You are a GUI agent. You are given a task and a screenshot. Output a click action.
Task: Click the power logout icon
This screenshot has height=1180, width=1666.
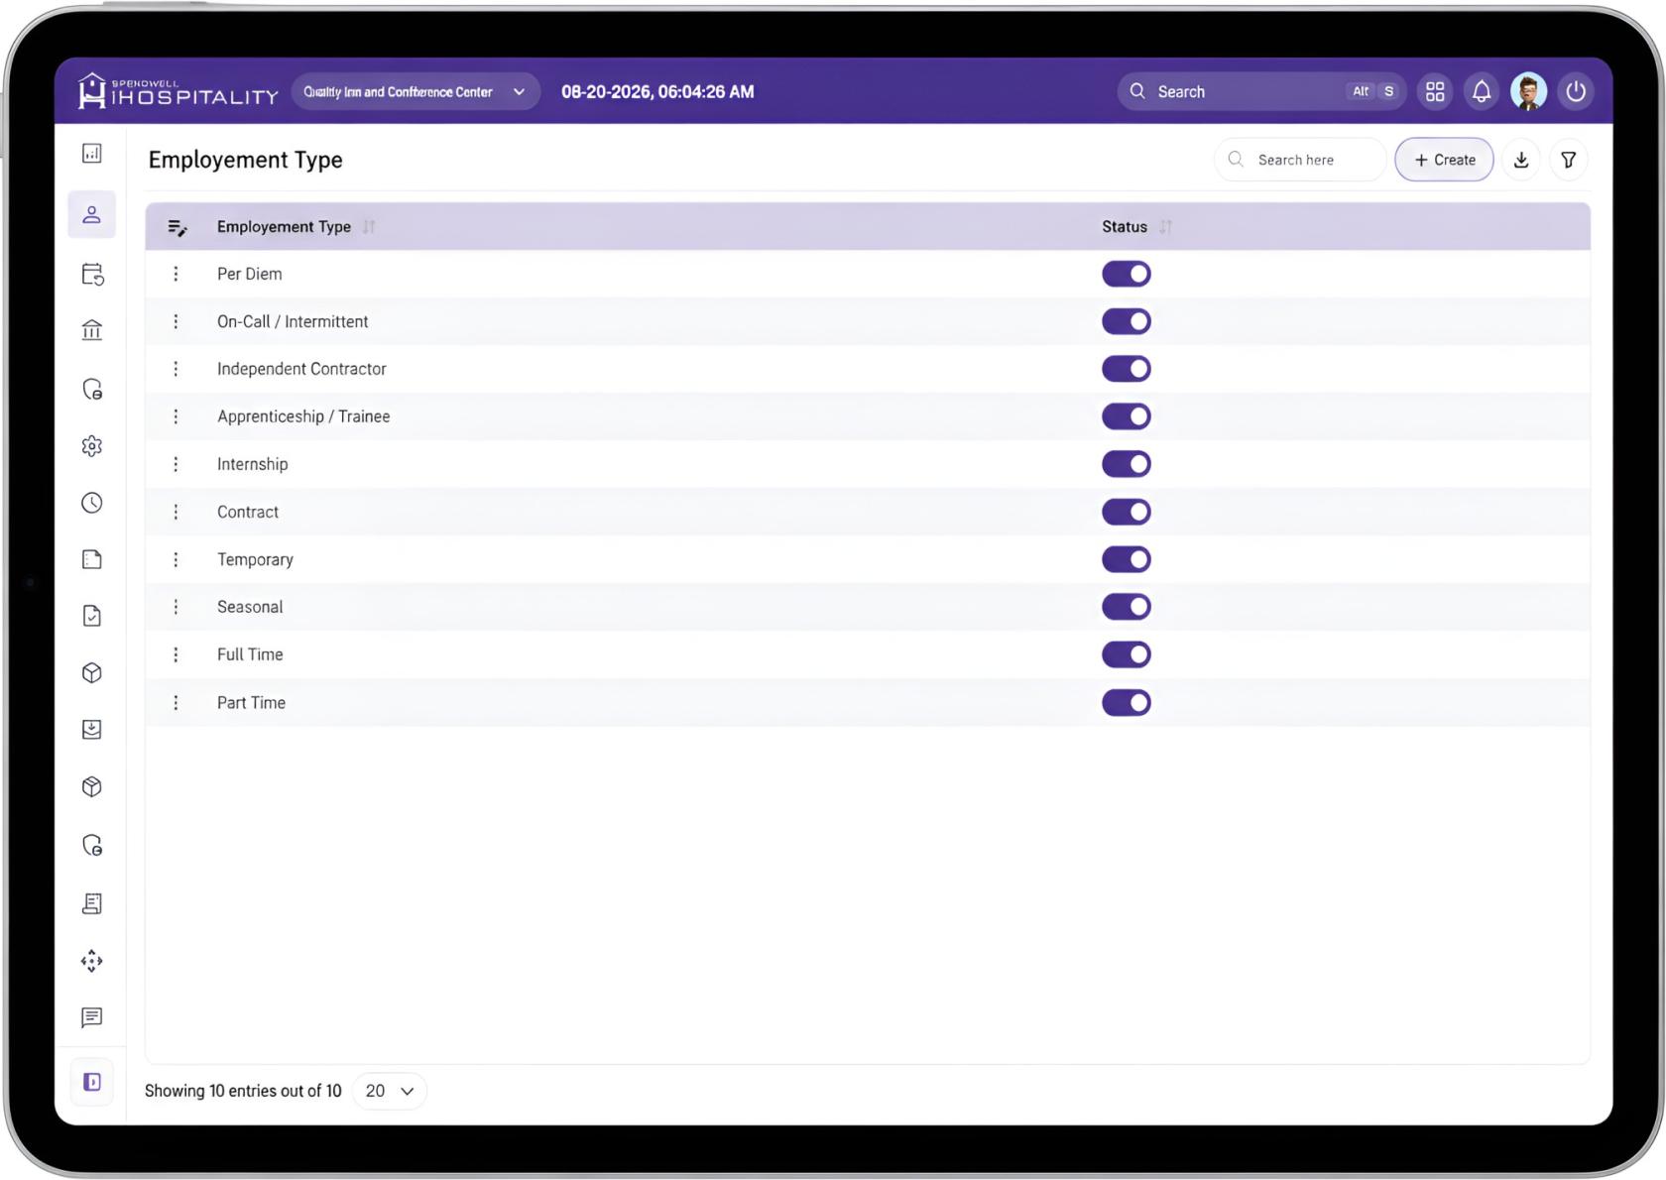1576,91
